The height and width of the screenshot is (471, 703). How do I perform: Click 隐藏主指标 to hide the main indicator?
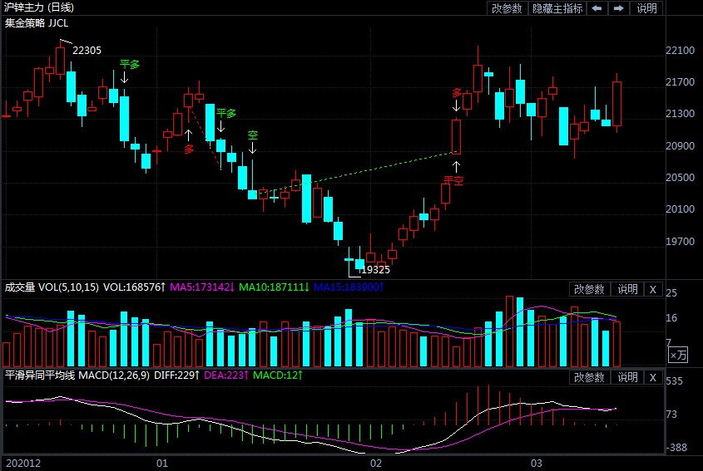coord(557,8)
